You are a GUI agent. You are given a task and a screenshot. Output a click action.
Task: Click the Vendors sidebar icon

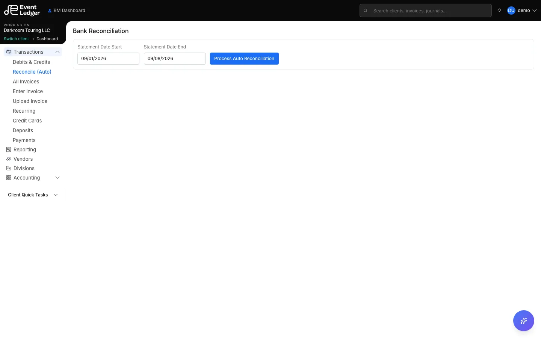point(9,159)
